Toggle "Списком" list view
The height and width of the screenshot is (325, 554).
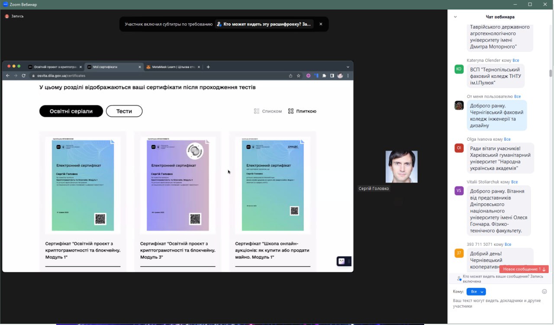point(268,111)
